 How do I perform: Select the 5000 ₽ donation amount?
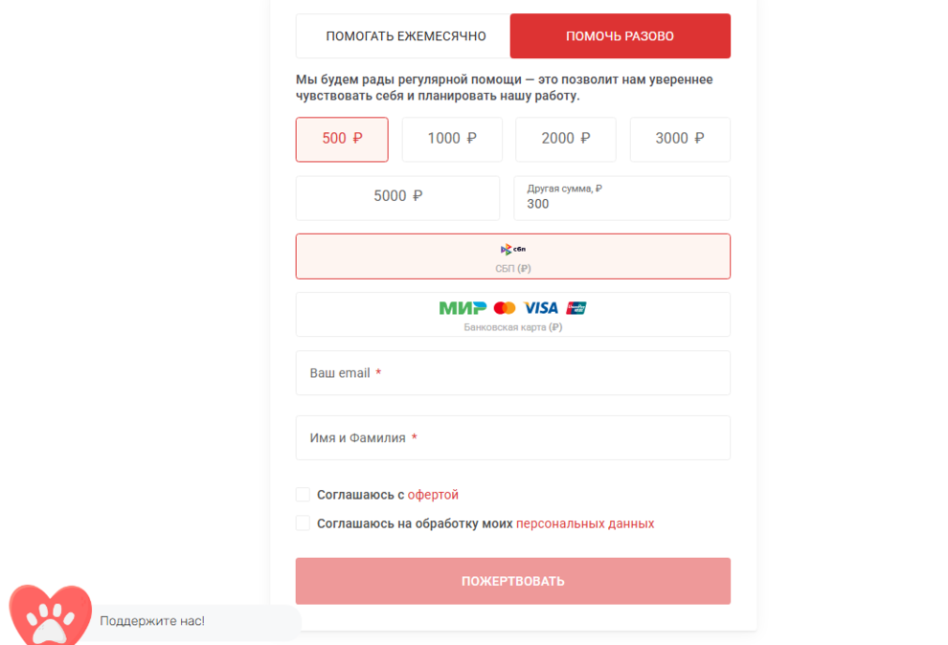coord(396,197)
